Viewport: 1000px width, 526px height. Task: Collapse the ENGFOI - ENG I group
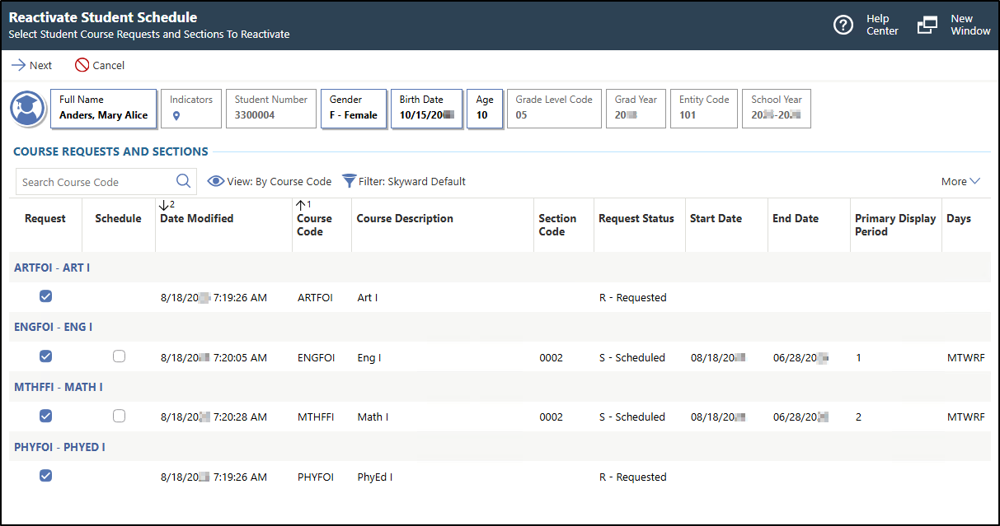tap(53, 327)
